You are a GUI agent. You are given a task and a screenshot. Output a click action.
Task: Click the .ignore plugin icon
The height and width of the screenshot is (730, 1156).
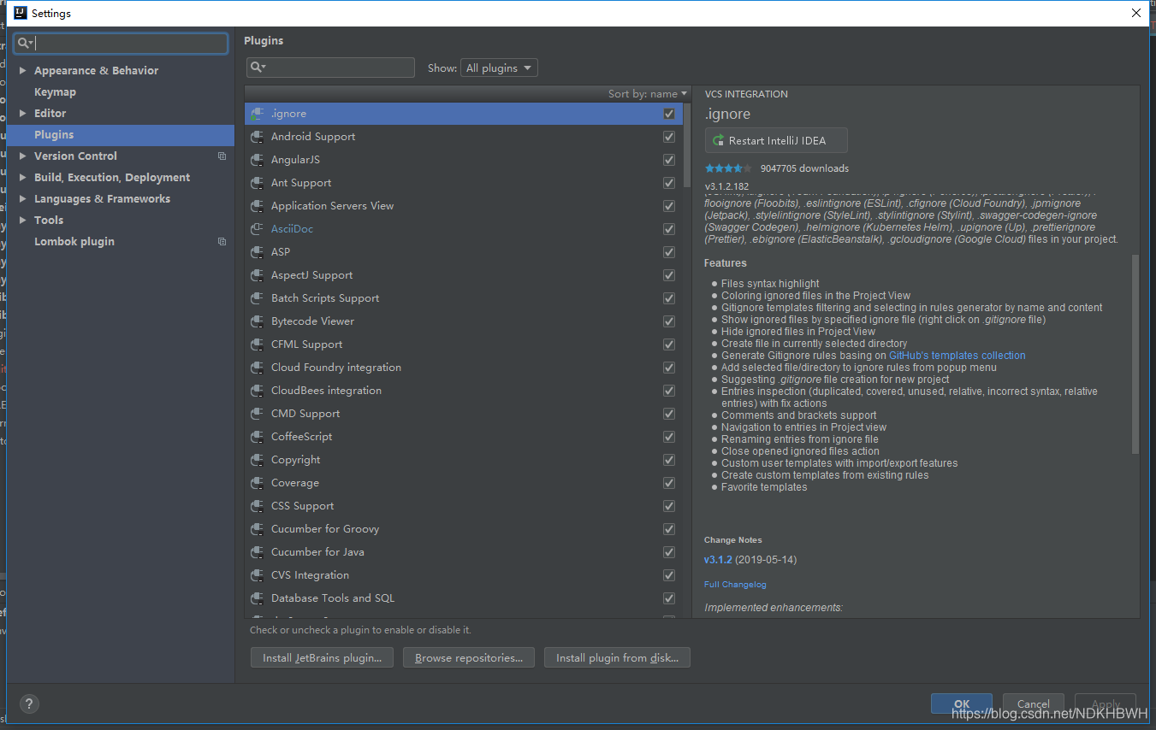click(256, 114)
